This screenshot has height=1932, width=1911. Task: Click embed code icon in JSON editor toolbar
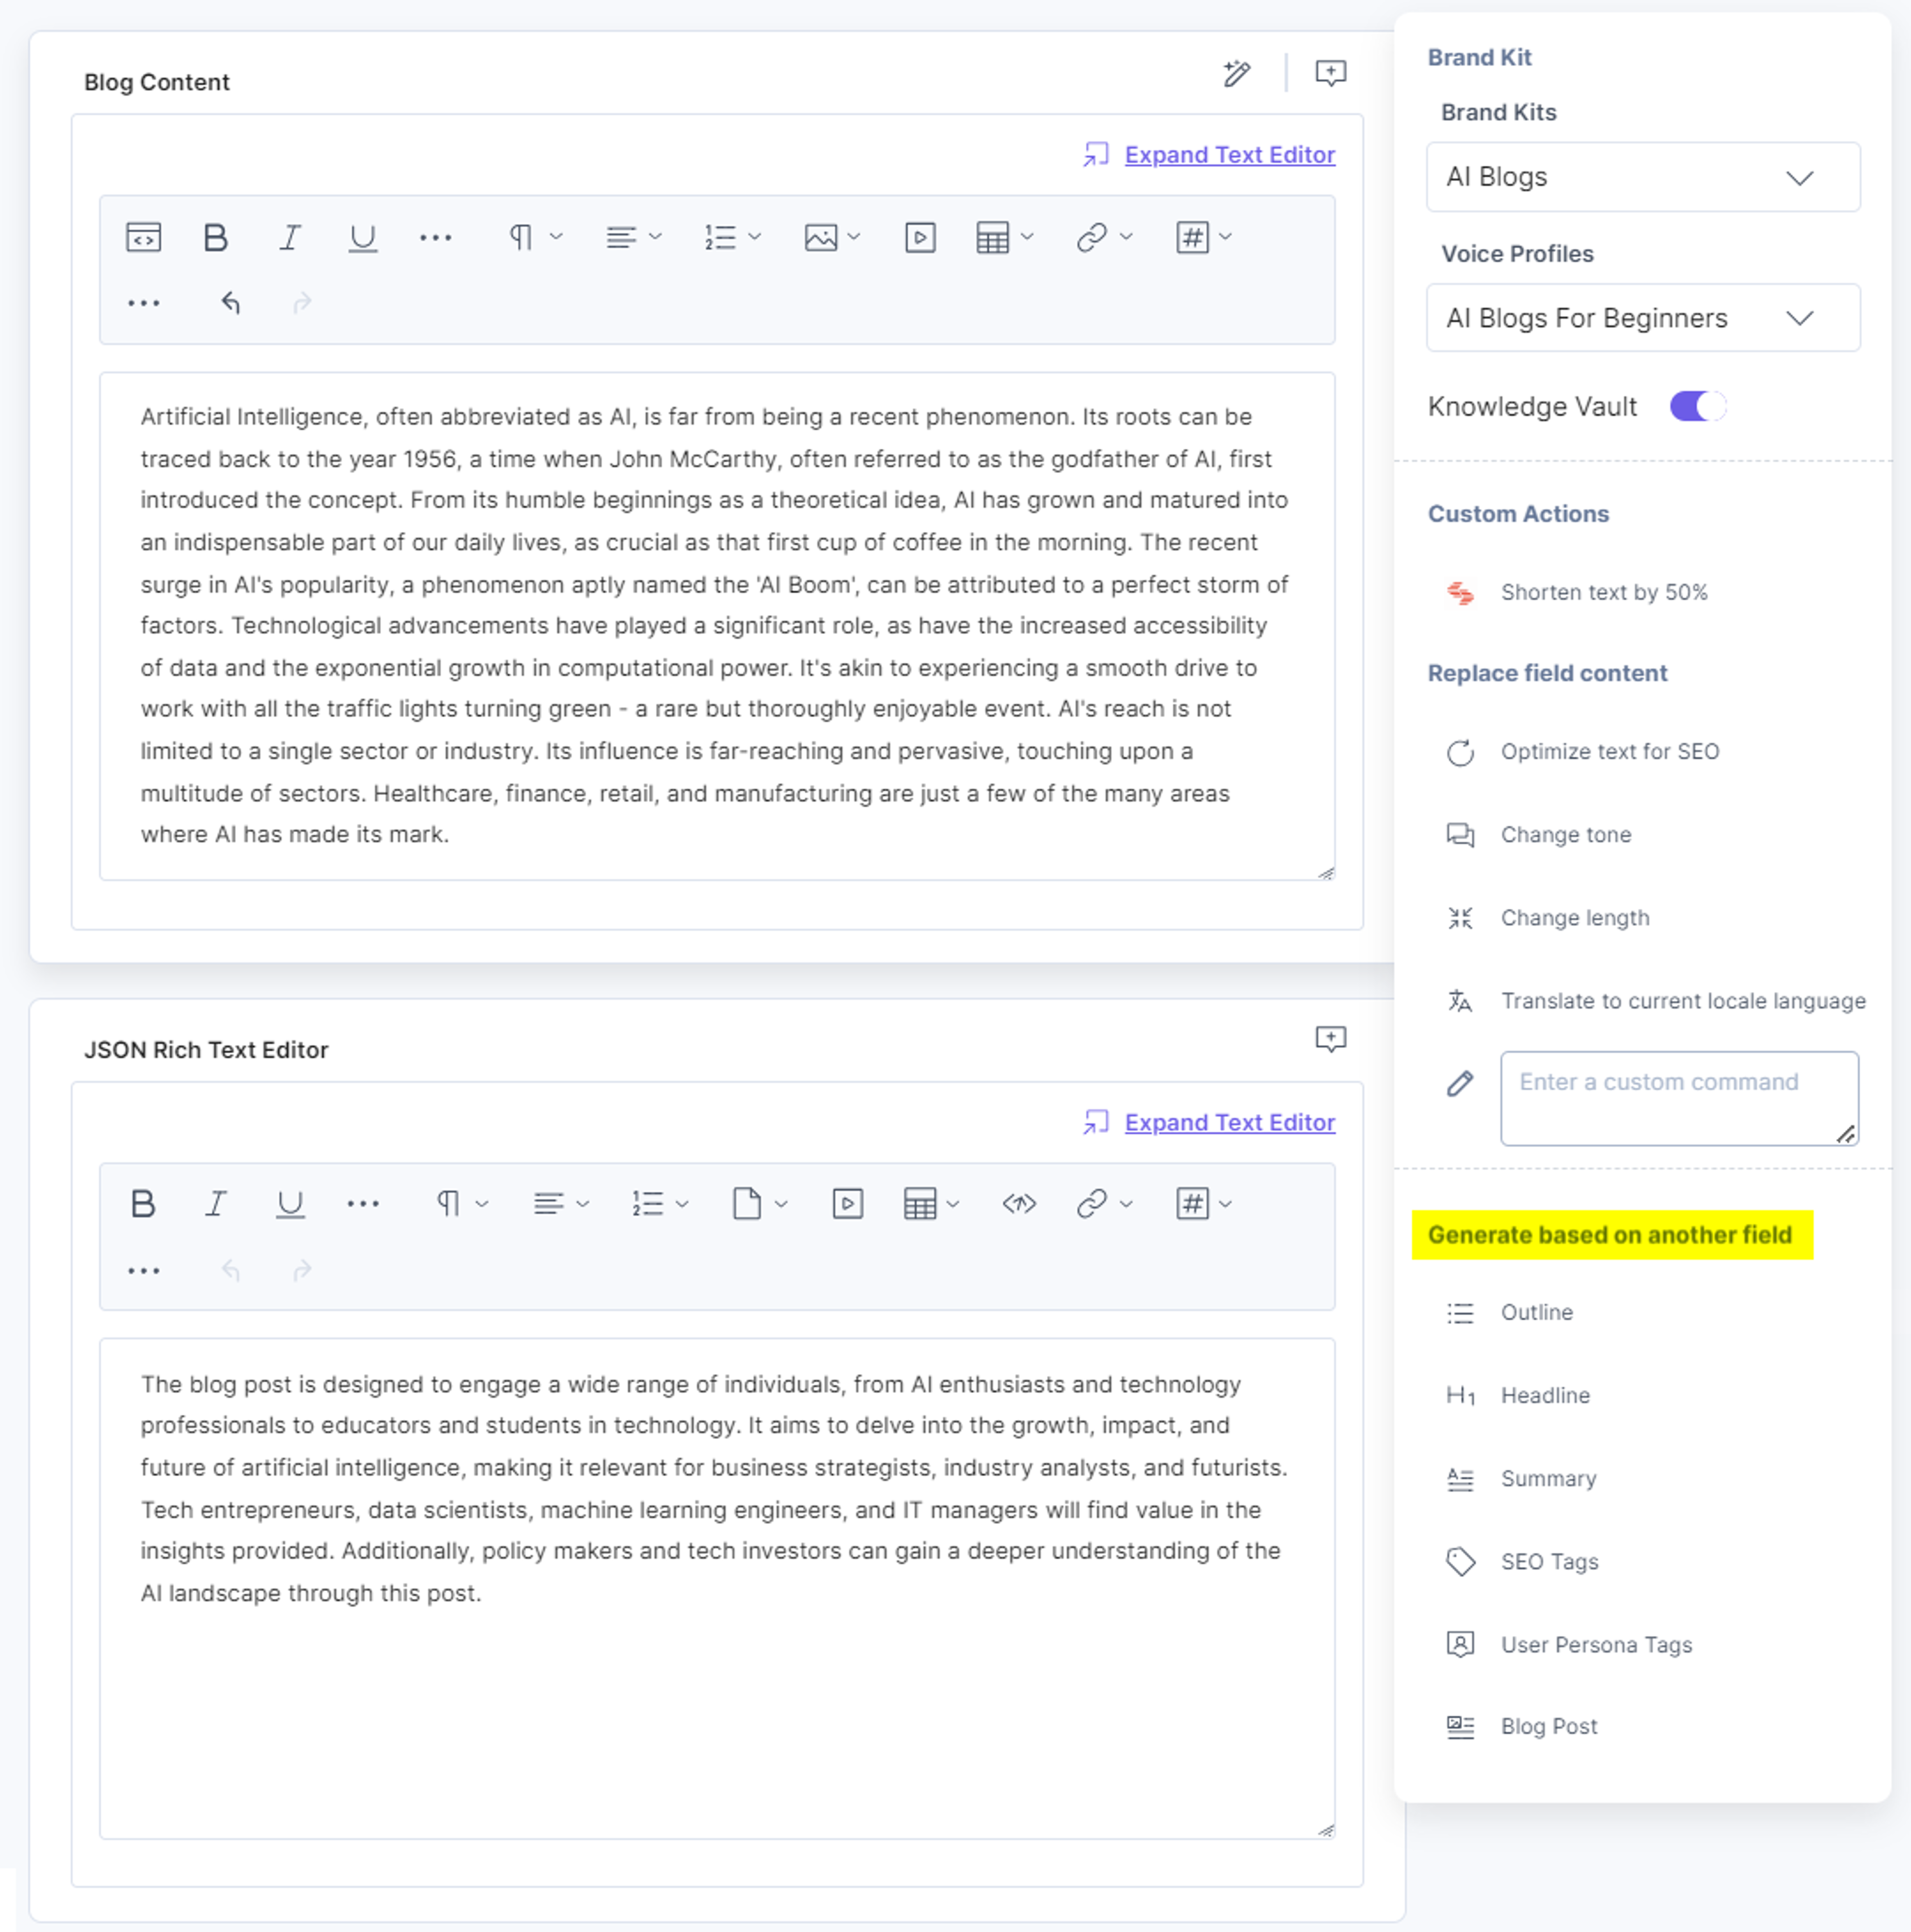point(1019,1203)
